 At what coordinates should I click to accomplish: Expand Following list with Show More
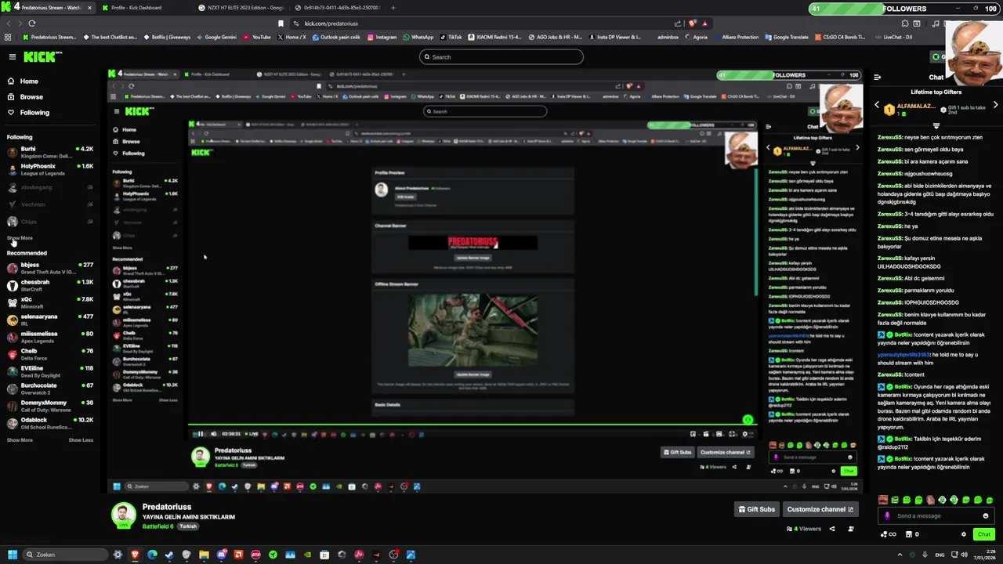point(20,238)
